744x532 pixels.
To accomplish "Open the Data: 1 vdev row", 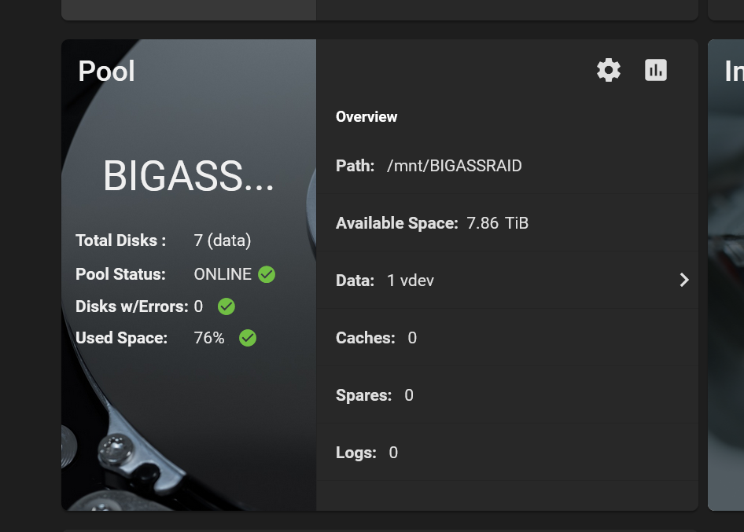I will point(507,281).
